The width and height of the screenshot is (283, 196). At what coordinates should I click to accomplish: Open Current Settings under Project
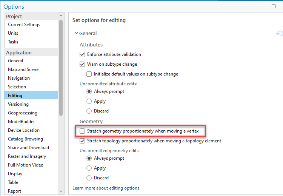(24, 25)
